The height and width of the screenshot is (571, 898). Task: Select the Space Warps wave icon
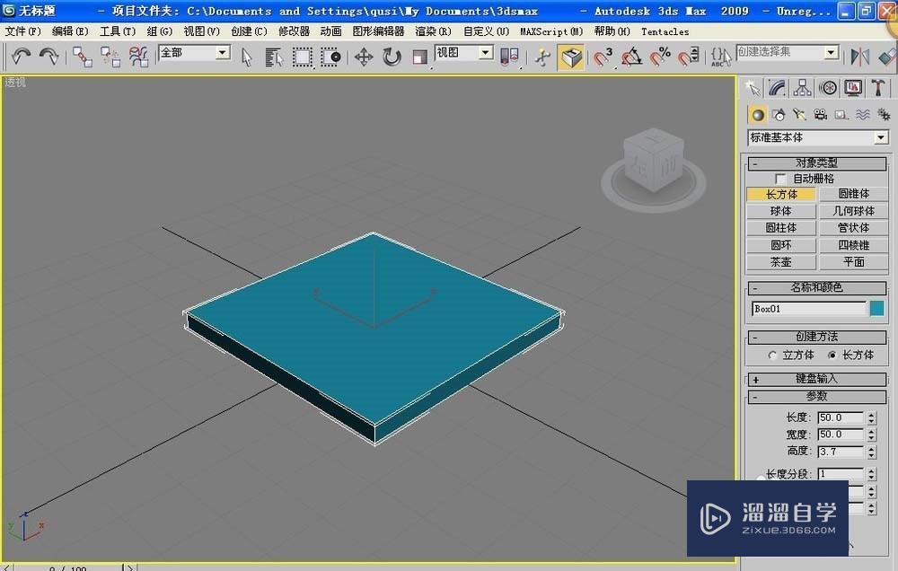pyautogui.click(x=863, y=115)
